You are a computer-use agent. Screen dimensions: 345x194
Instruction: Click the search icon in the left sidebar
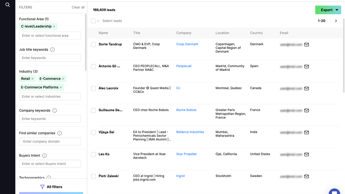(7, 5)
